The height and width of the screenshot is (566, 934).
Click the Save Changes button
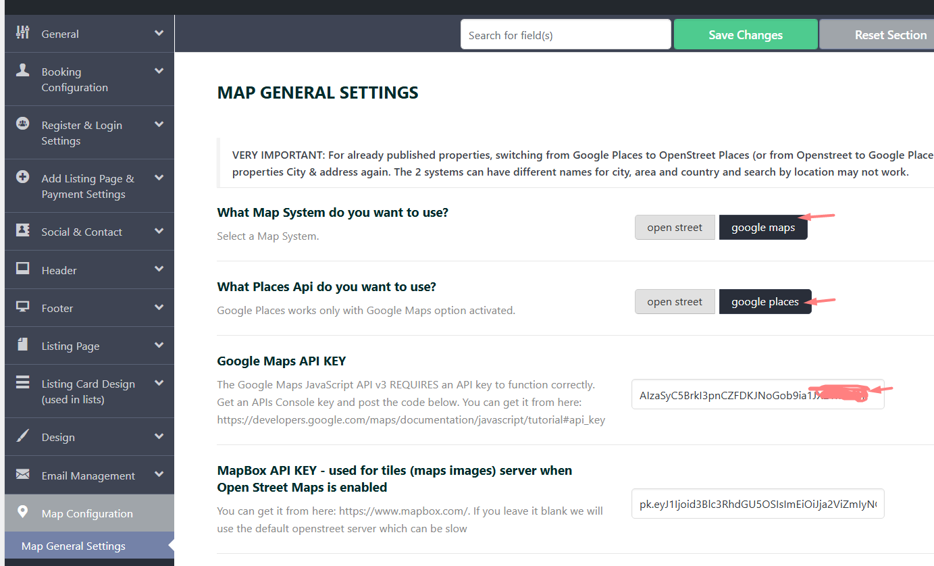745,34
